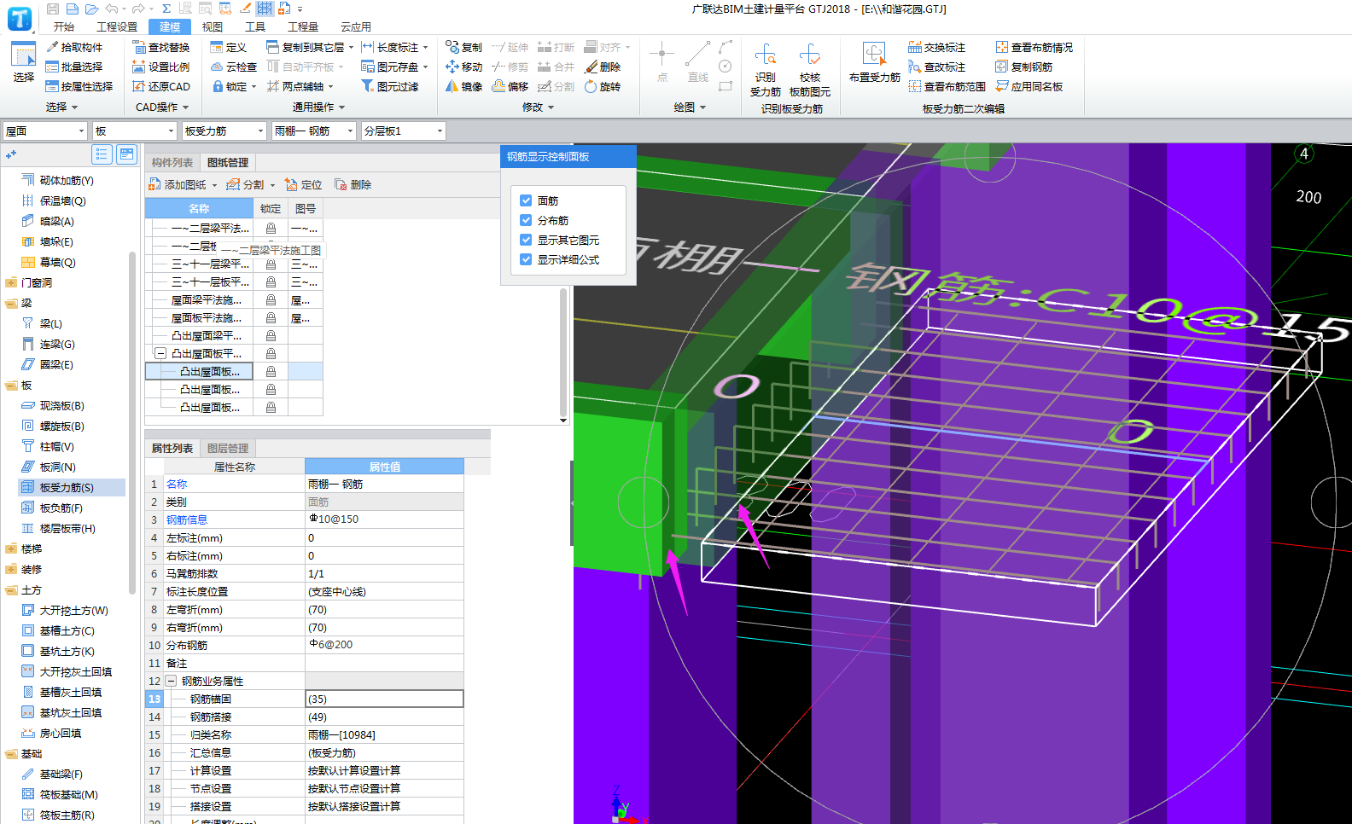Click 查看布筋范围 view rebar range

947,87
